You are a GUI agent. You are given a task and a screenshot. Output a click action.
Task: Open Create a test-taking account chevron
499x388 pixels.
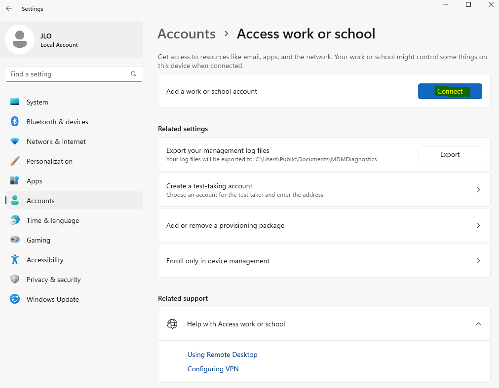coord(478,190)
